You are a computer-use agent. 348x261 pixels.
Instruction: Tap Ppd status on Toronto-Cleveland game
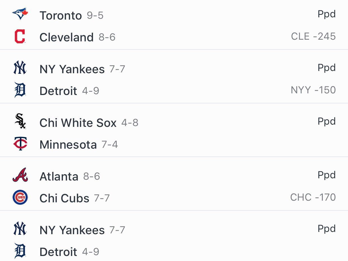click(327, 14)
